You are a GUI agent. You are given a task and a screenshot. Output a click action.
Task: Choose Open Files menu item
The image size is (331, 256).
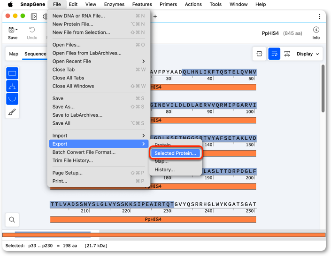(99, 45)
